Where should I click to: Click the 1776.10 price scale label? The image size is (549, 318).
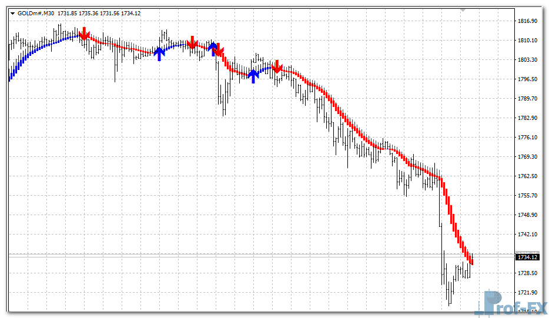click(527, 138)
